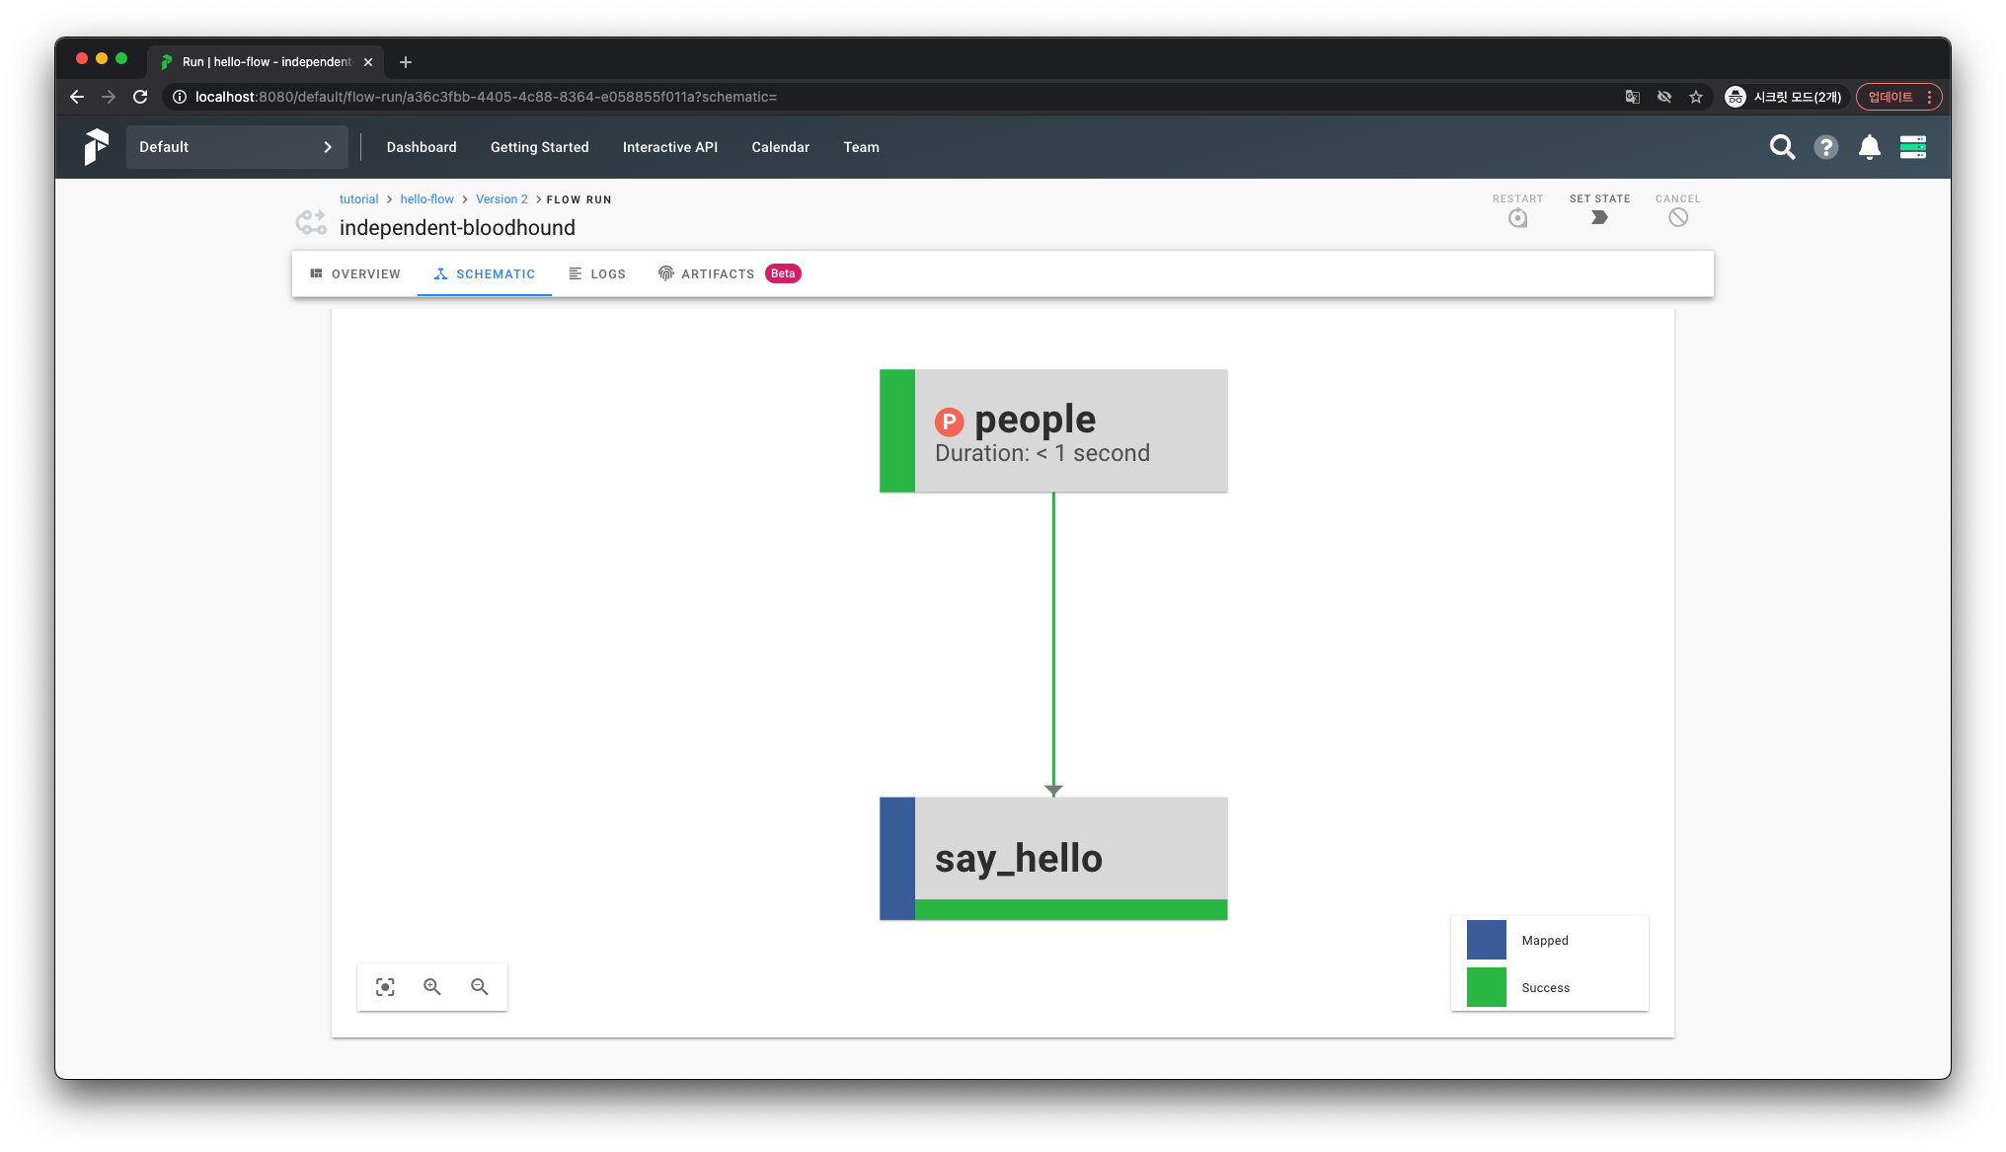This screenshot has width=2006, height=1152.
Task: Zoom in on the schematic
Action: [432, 987]
